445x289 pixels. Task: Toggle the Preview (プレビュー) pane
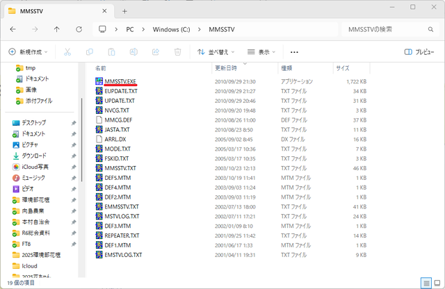(419, 52)
